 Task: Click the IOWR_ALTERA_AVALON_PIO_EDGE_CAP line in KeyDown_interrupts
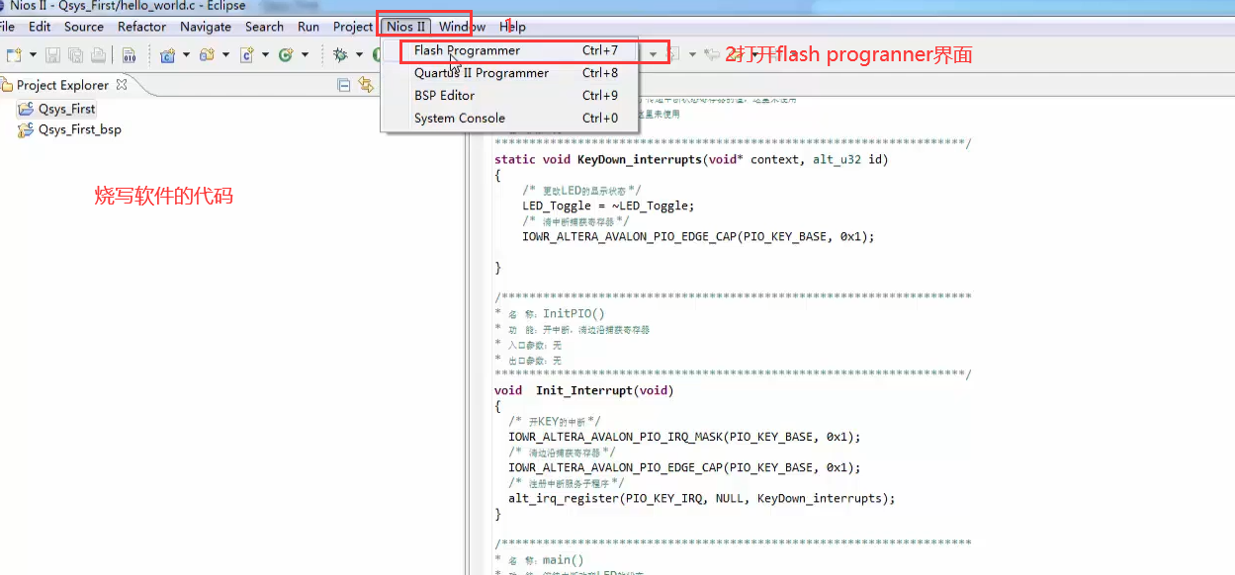click(x=698, y=237)
